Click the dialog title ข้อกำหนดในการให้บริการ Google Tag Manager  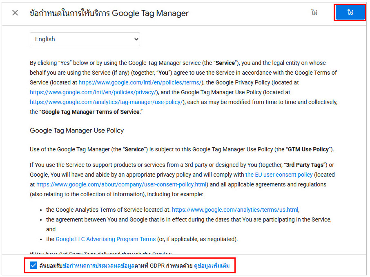[109, 13]
